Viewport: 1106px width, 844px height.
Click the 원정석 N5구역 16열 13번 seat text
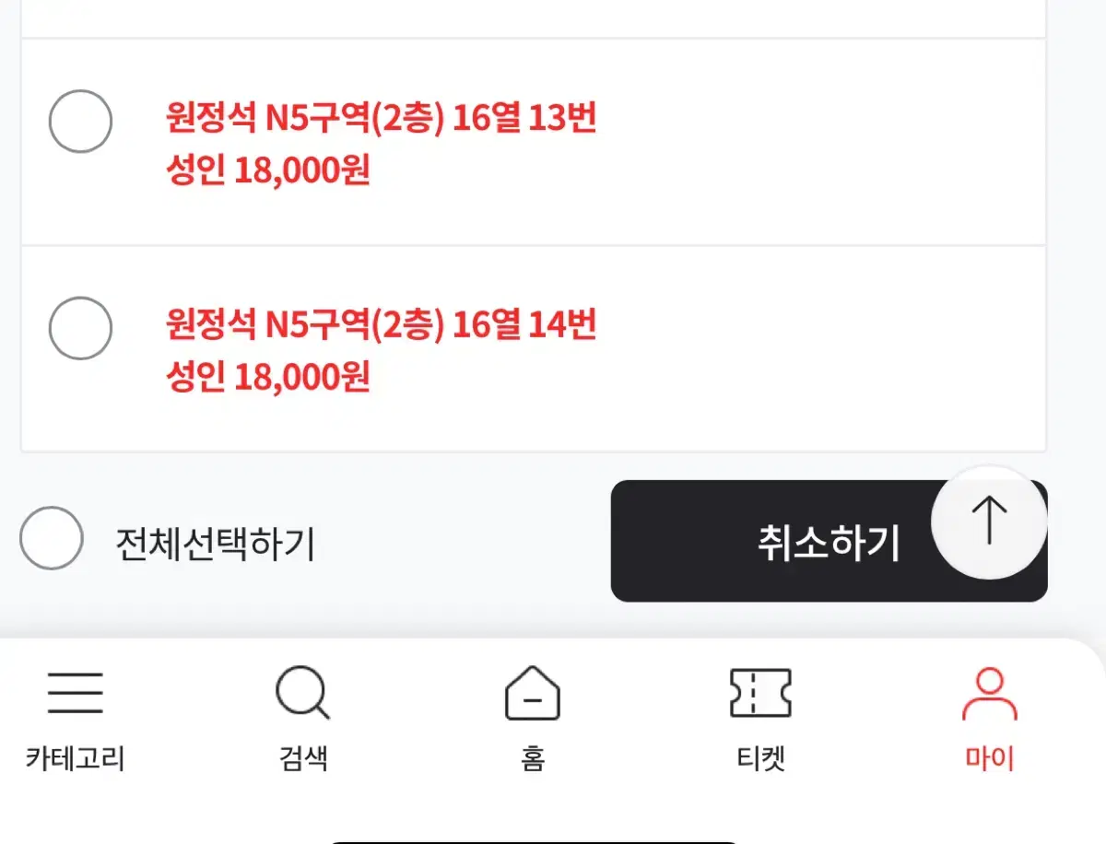[382, 118]
